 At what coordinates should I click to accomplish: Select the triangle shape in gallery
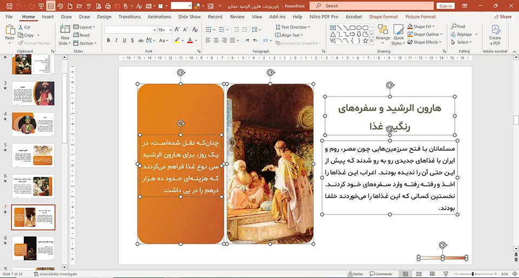(333, 34)
